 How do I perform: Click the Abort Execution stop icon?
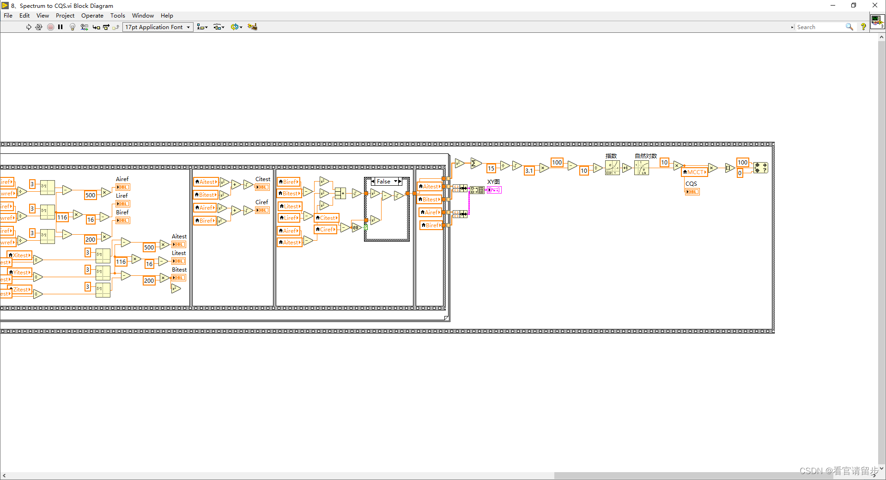point(51,27)
